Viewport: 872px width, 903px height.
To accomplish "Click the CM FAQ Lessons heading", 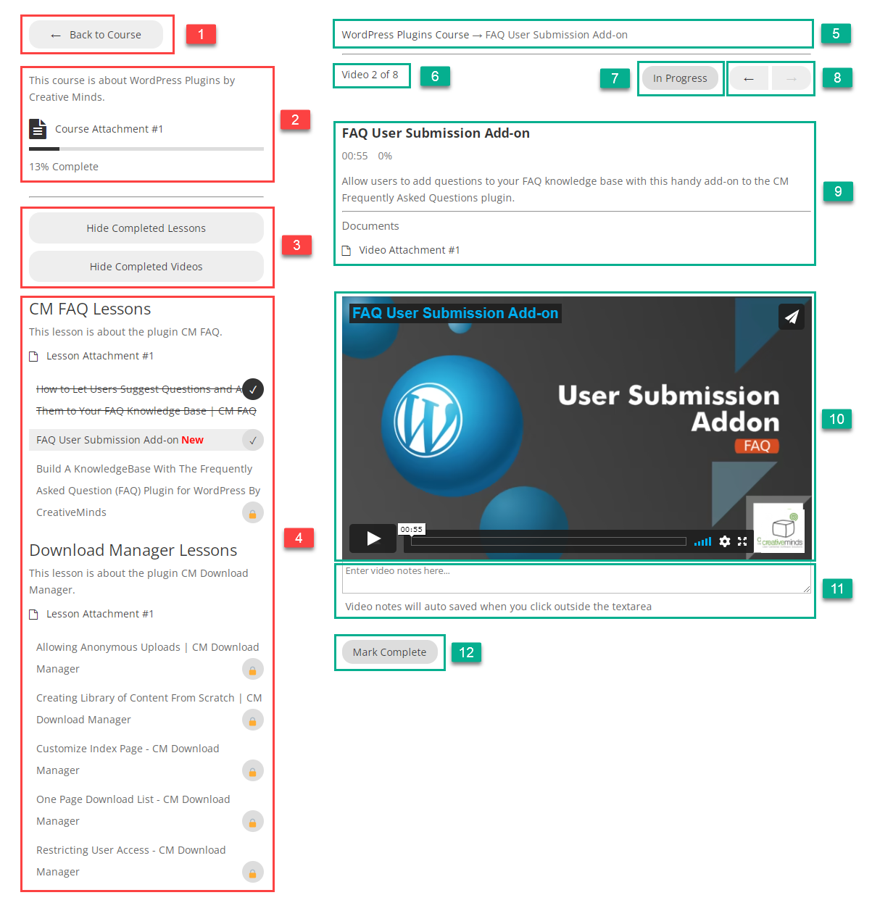I will (x=90, y=309).
